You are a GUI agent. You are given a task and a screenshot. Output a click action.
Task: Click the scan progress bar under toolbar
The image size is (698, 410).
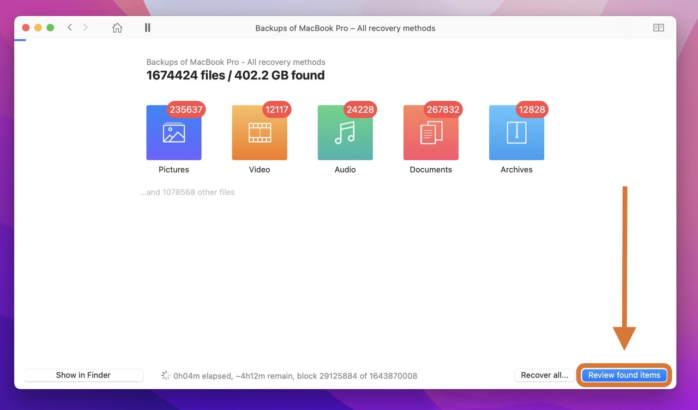pos(20,40)
